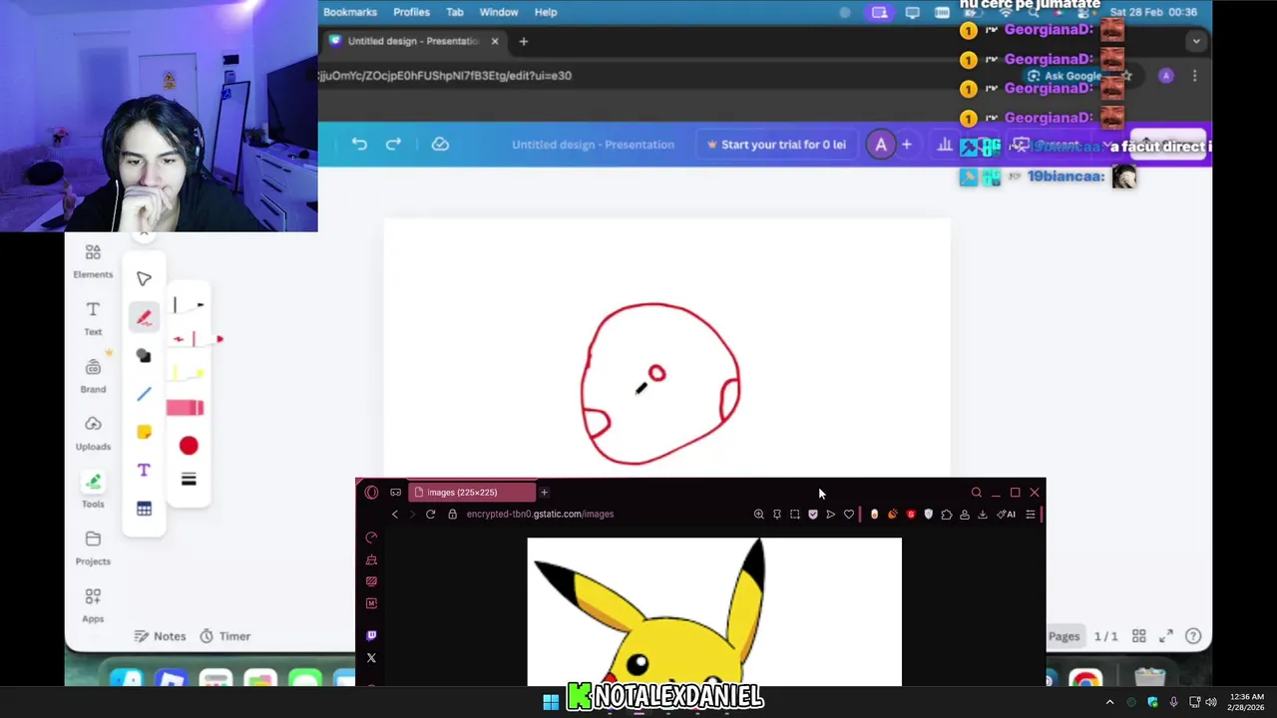
Task: Select the Line tool
Action: pyautogui.click(x=144, y=394)
